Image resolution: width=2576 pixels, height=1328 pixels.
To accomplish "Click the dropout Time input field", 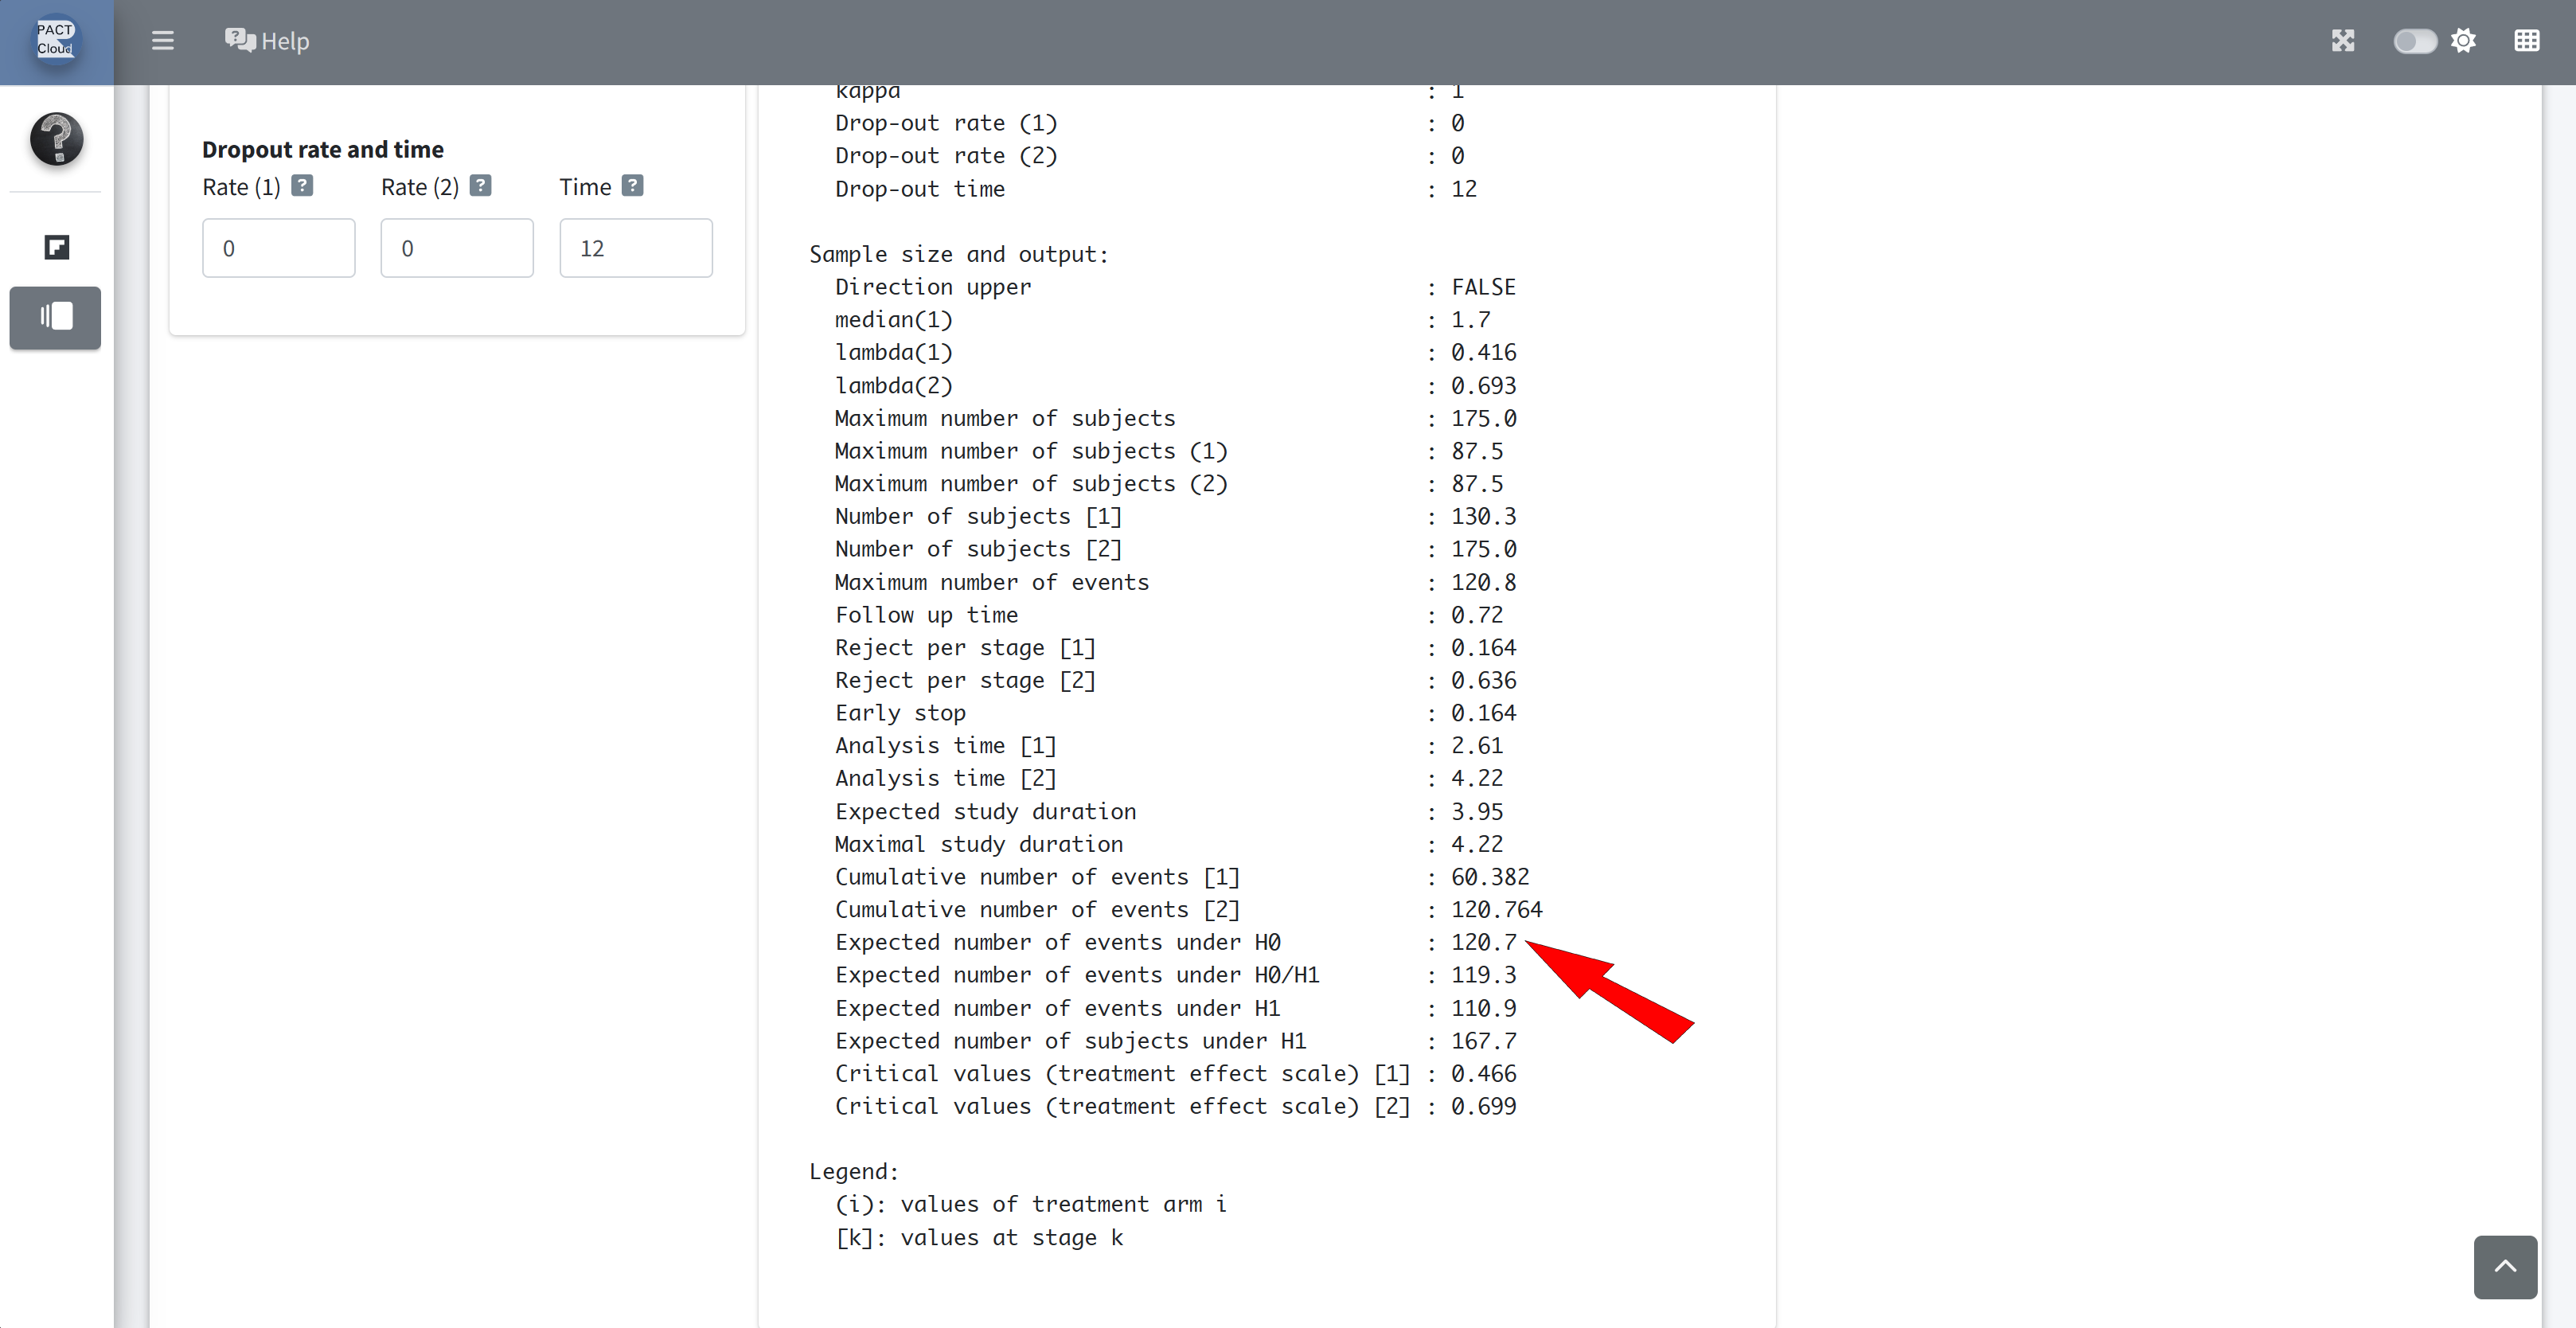I will pos(635,248).
